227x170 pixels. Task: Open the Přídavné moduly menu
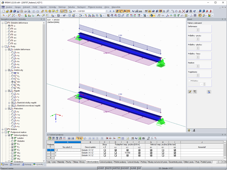(95, 7)
